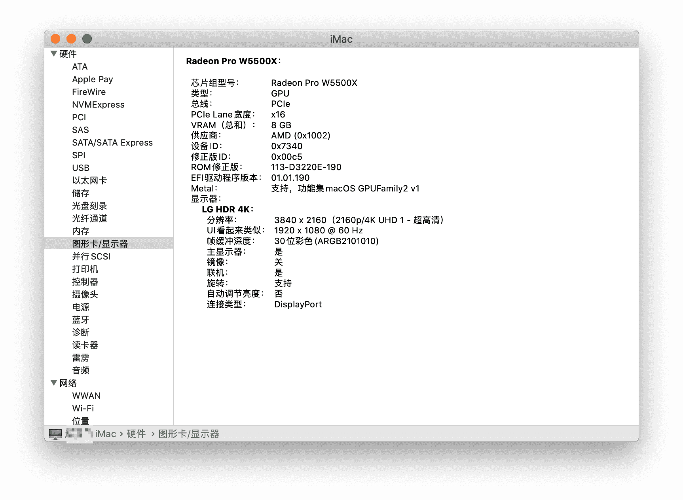This screenshot has height=500, width=683.
Task: Open the 诊断 diagnostics entry
Action: (x=81, y=333)
